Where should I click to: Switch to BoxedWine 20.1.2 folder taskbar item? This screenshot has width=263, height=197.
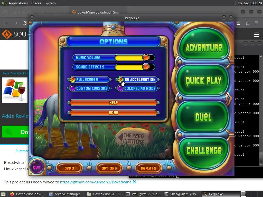pos(104,194)
